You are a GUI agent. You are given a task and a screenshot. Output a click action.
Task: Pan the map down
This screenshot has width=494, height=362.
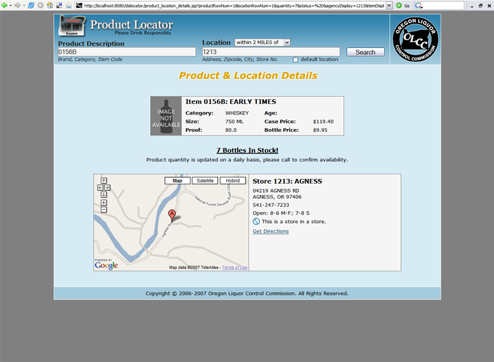(x=103, y=195)
